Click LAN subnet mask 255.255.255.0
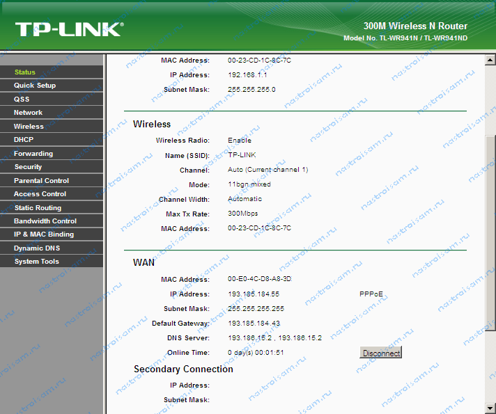 click(x=251, y=90)
